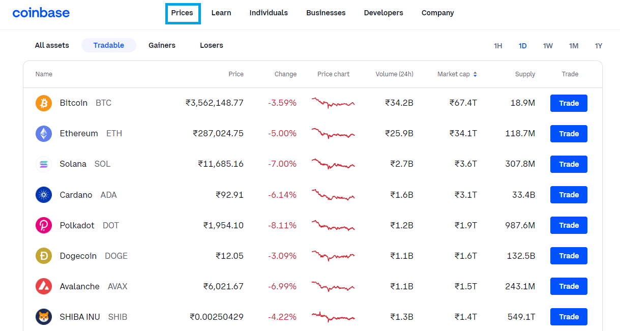Click the Cardano logo icon

point(44,195)
